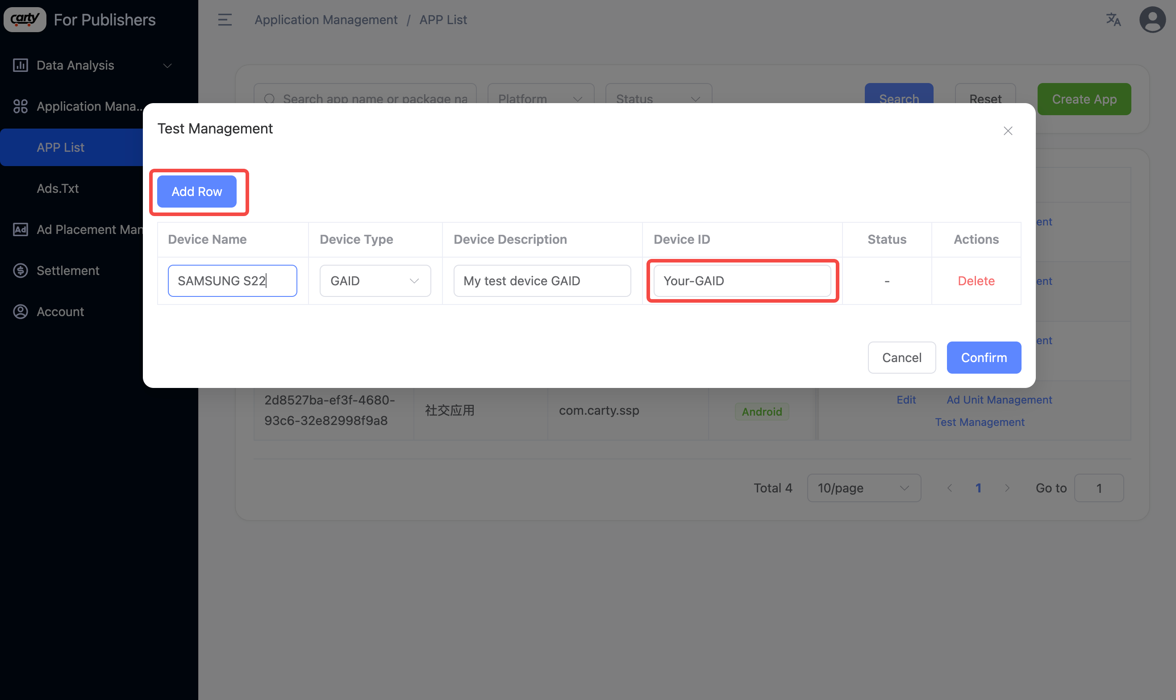Click the Device Description input field
Image resolution: width=1176 pixels, height=700 pixels.
[542, 281]
